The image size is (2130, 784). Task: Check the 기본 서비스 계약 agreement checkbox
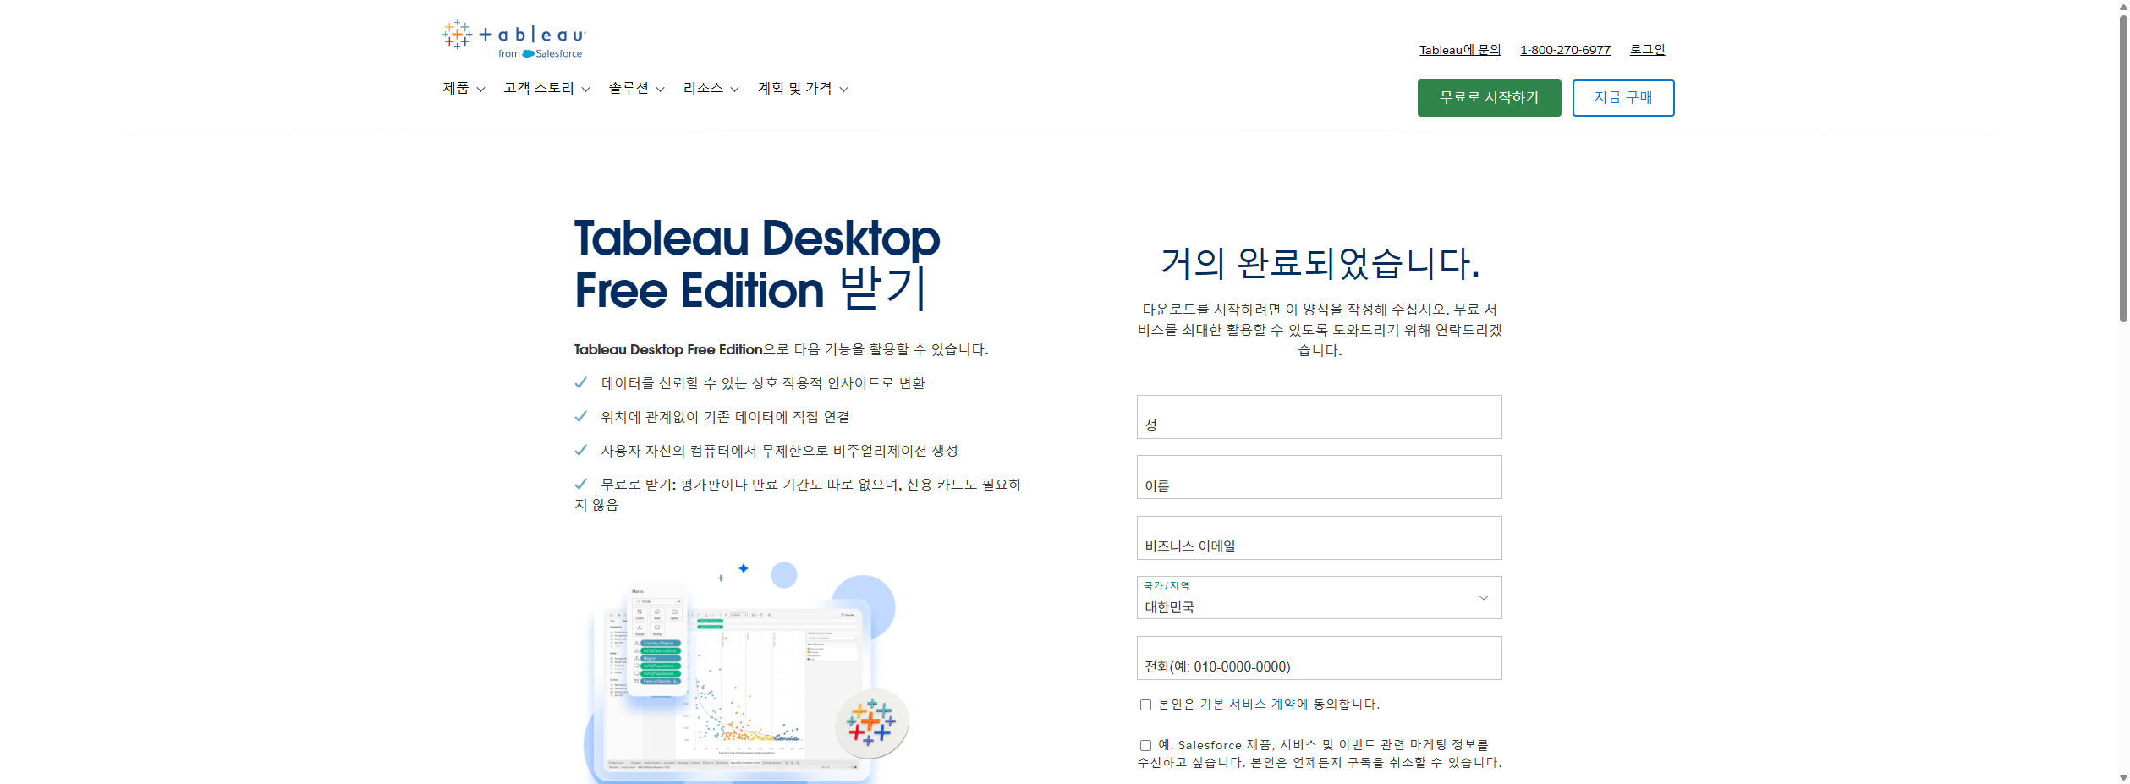[x=1145, y=705]
